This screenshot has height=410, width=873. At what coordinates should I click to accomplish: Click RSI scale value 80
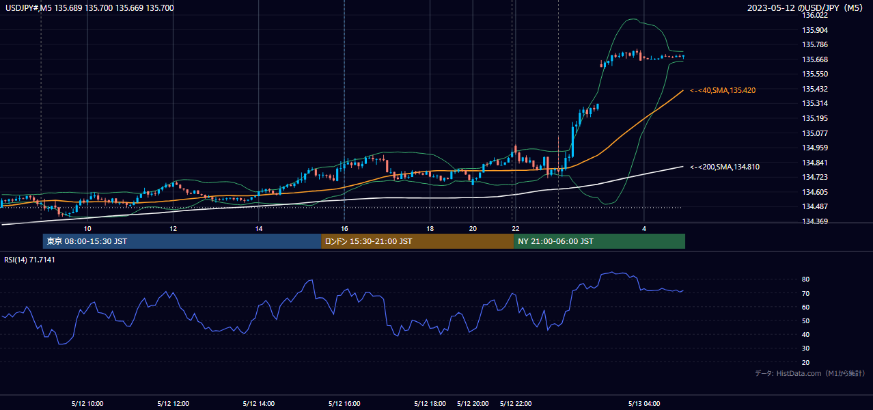tap(806, 279)
